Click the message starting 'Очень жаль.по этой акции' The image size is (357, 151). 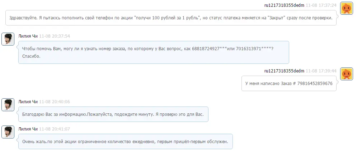pos(126,142)
